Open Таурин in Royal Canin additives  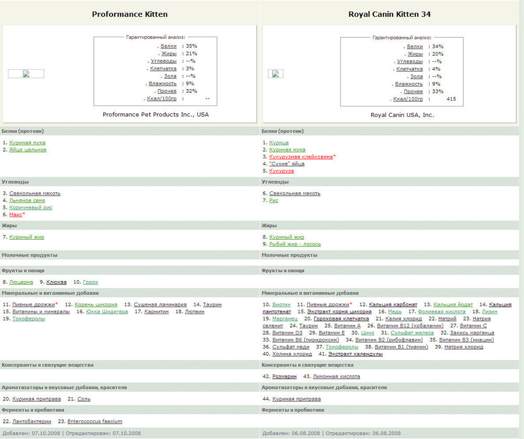coord(308,326)
